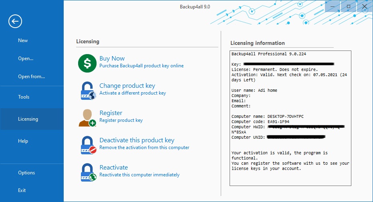Click the Register heading link
The height and width of the screenshot is (202, 373).
pos(111,113)
